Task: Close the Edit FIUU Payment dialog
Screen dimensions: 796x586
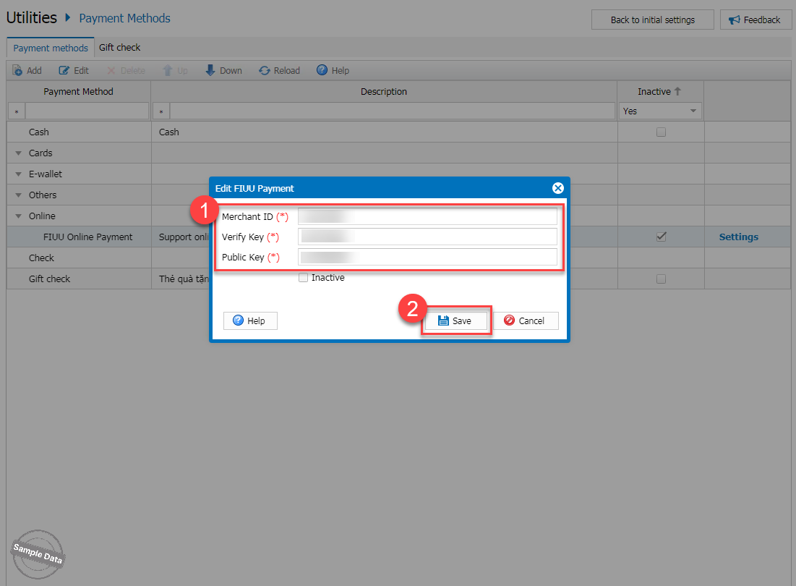Action: point(557,188)
